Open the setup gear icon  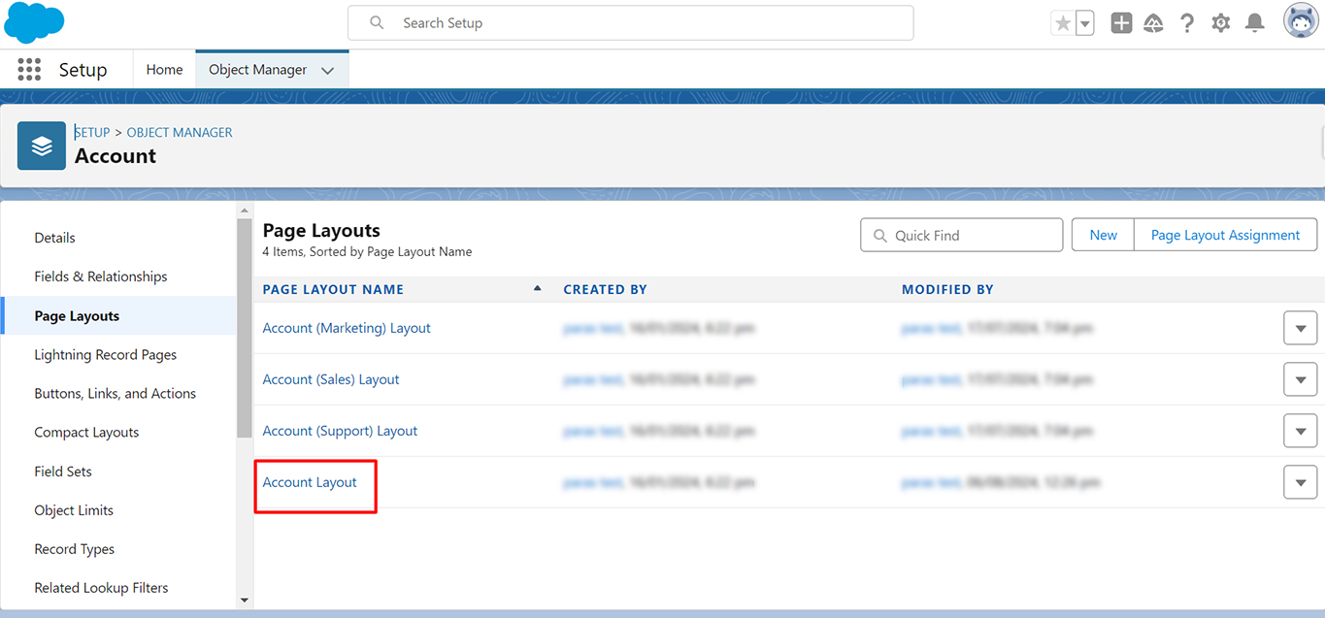(1221, 23)
